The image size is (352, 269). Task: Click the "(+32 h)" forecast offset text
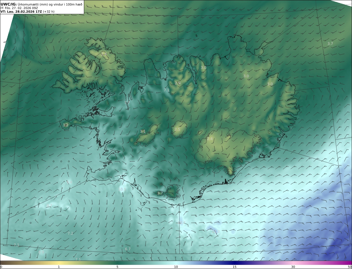tap(49, 12)
